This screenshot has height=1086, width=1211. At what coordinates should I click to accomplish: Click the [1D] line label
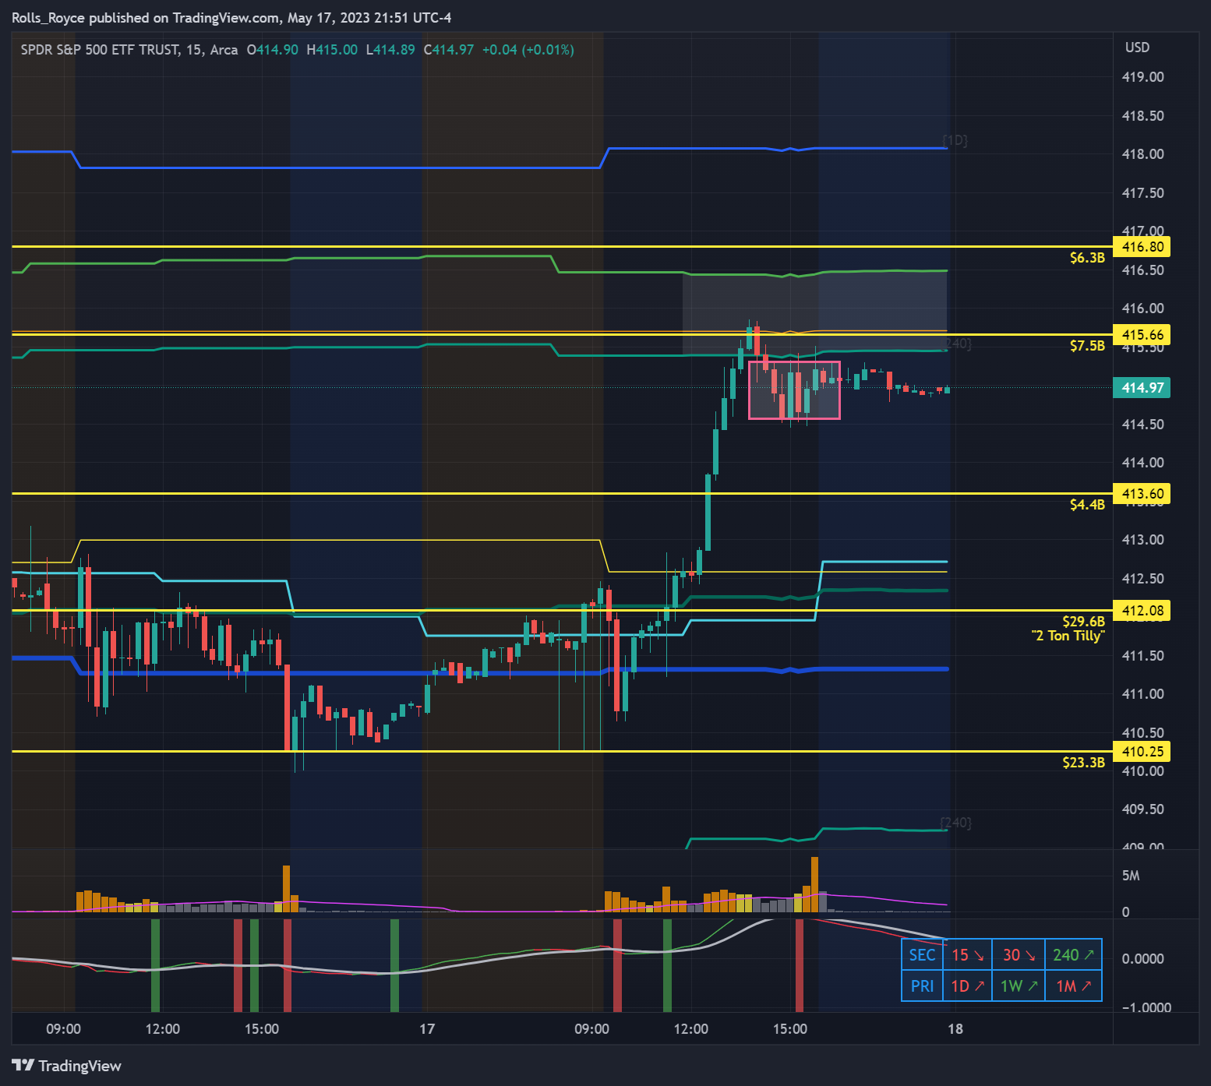point(955,140)
